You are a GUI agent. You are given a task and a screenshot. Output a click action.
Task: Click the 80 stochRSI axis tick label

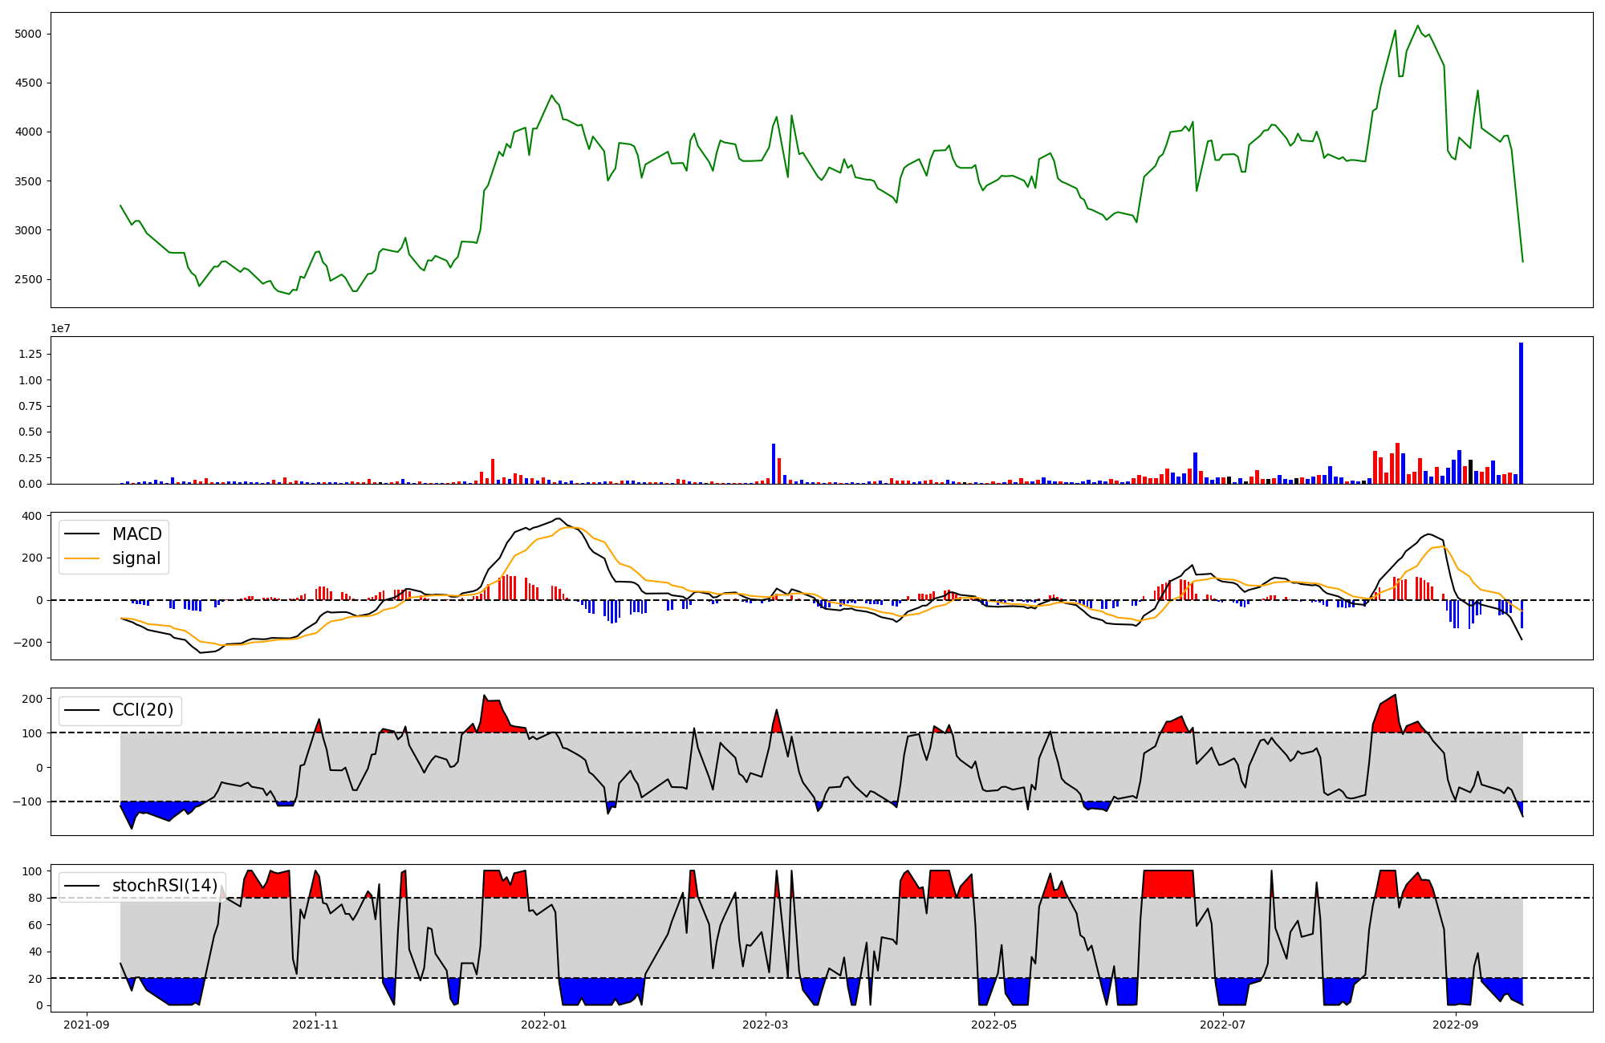tap(35, 898)
